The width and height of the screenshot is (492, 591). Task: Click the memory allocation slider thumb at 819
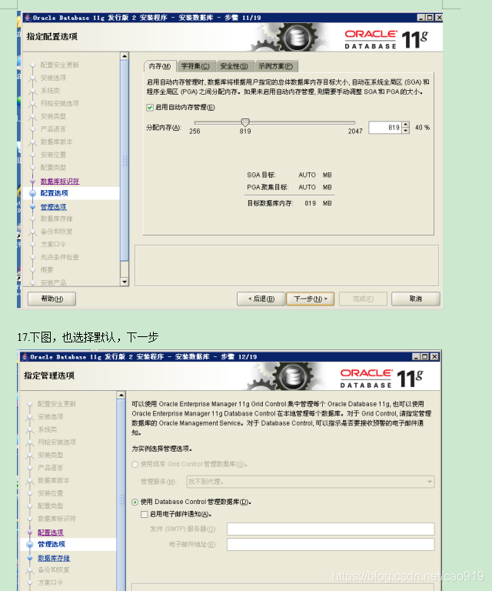[x=245, y=122]
